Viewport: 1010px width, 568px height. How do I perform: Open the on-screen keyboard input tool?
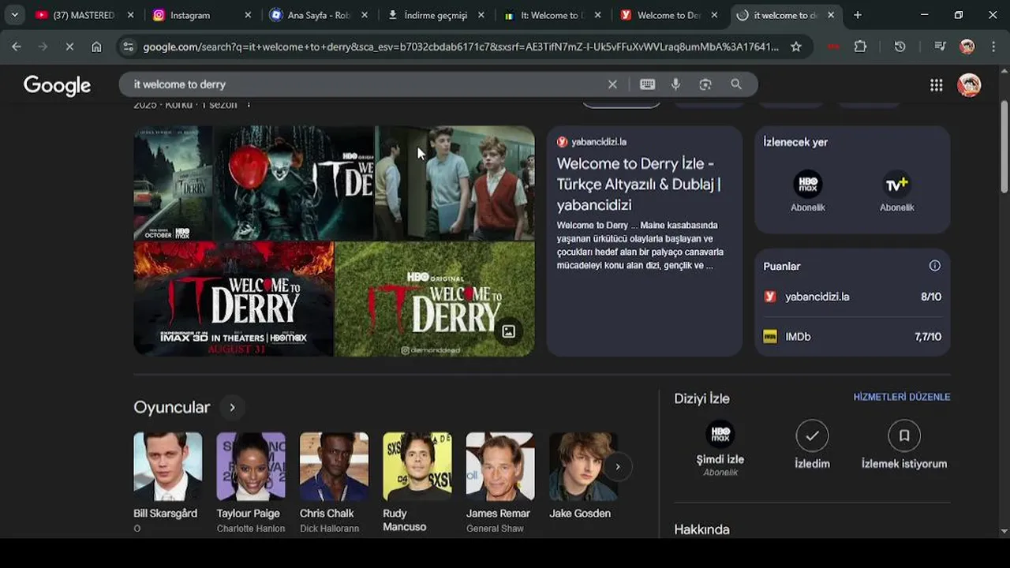(x=647, y=84)
